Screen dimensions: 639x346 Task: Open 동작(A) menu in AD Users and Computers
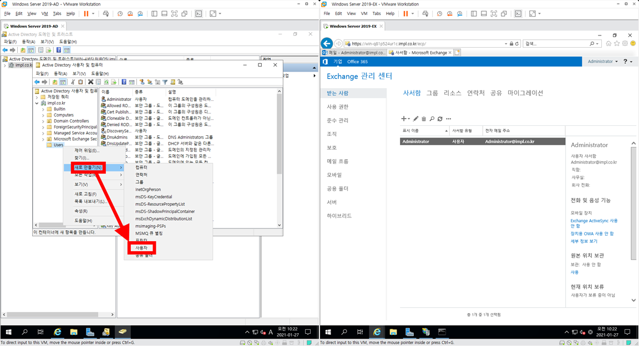click(60, 74)
